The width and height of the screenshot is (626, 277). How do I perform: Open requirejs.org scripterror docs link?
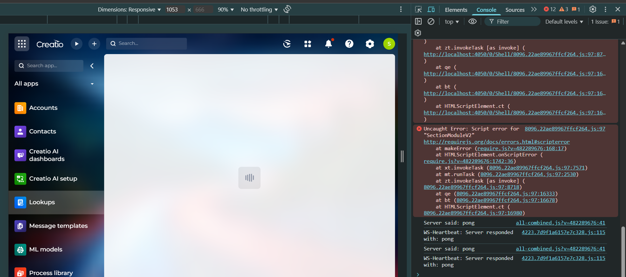click(497, 142)
